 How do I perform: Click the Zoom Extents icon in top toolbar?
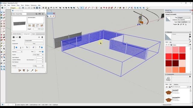click(x=131, y=8)
